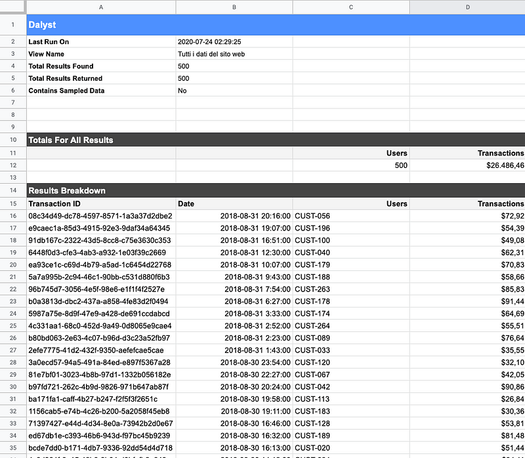Image resolution: width=525 pixels, height=458 pixels.
Task: Select the CUST-183 cell
Action: pos(351,411)
